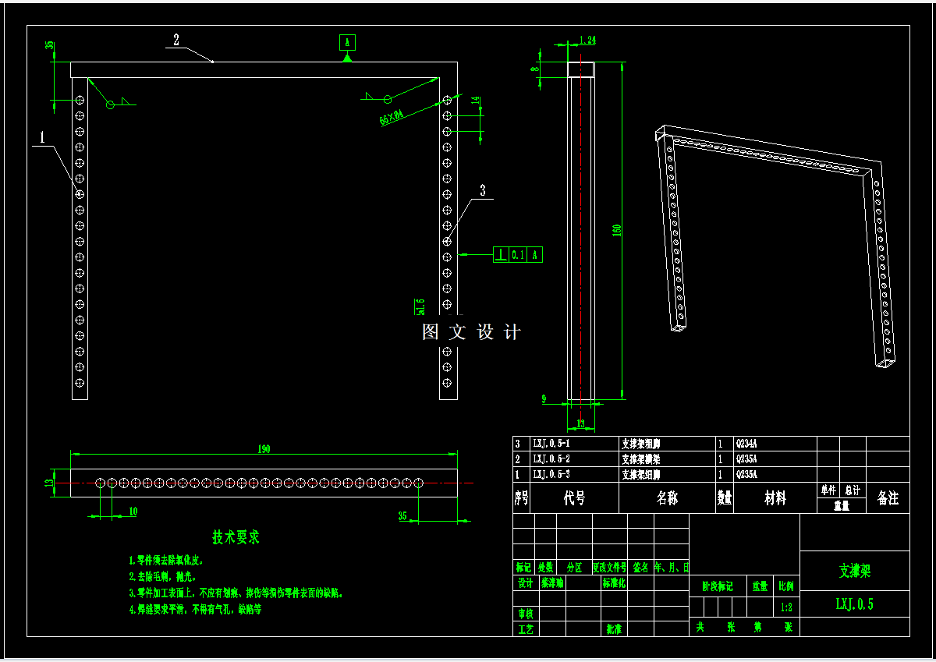The width and height of the screenshot is (936, 662).
Task: Select note line 4 about 焊缝要求平滑
Action: click(x=195, y=610)
